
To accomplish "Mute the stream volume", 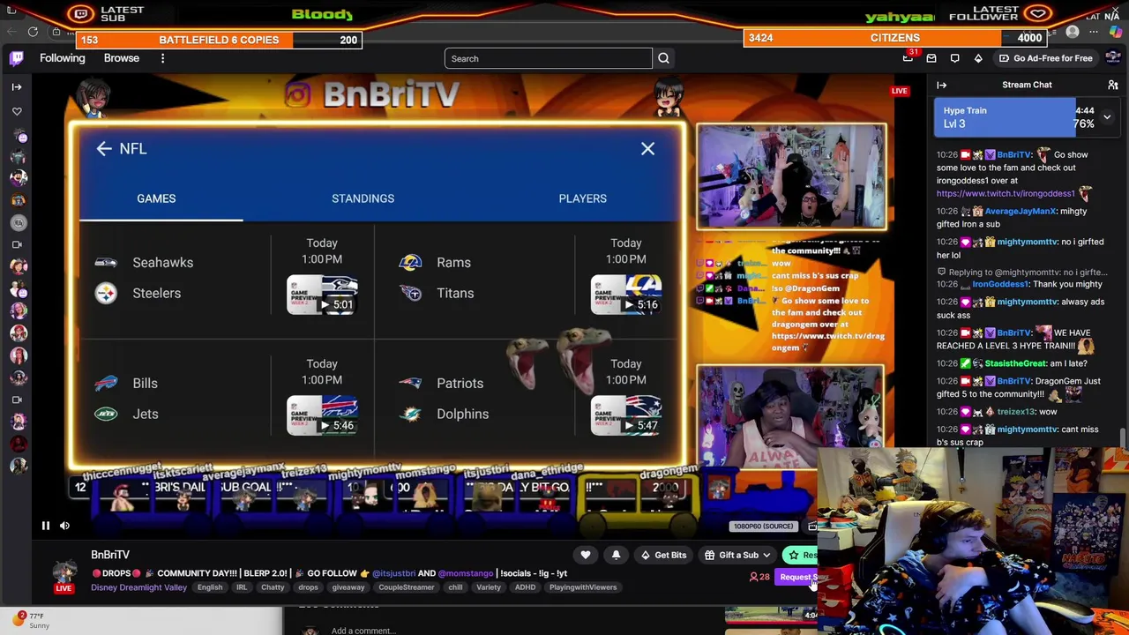I will (x=64, y=526).
